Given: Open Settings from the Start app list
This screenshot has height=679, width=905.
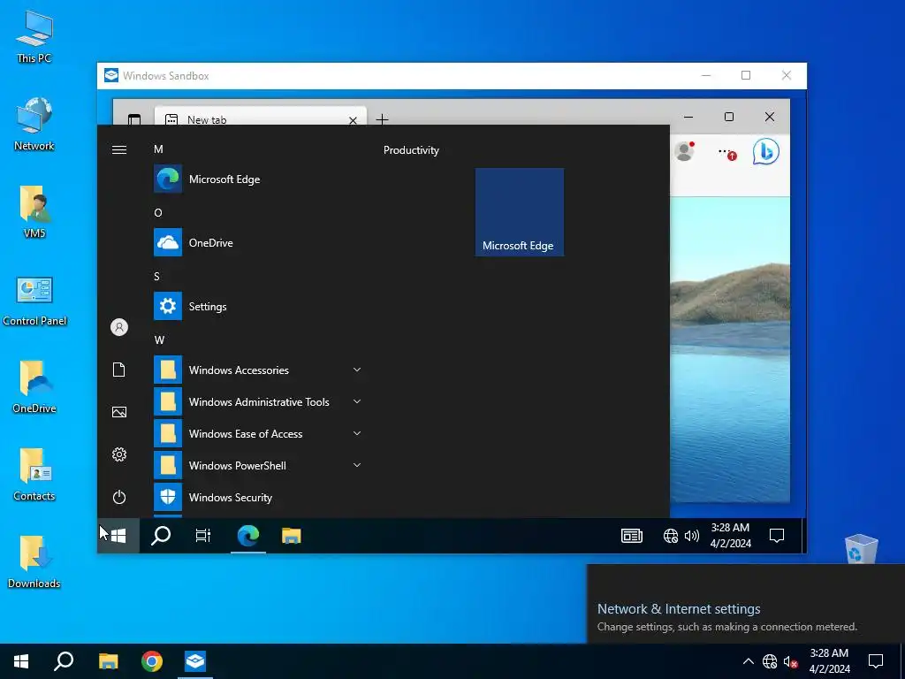Looking at the screenshot, I should [x=257, y=306].
